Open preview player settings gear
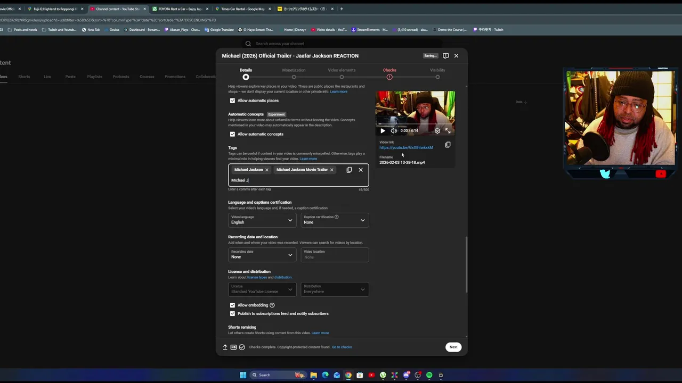682x383 pixels. [x=437, y=130]
